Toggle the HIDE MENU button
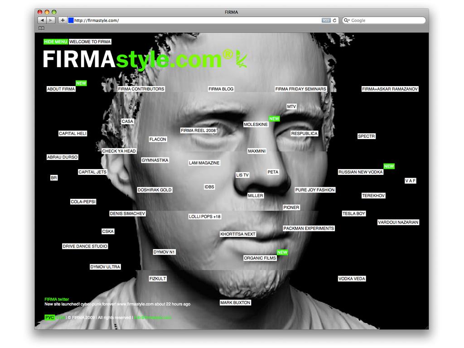464x348 pixels. [56, 42]
